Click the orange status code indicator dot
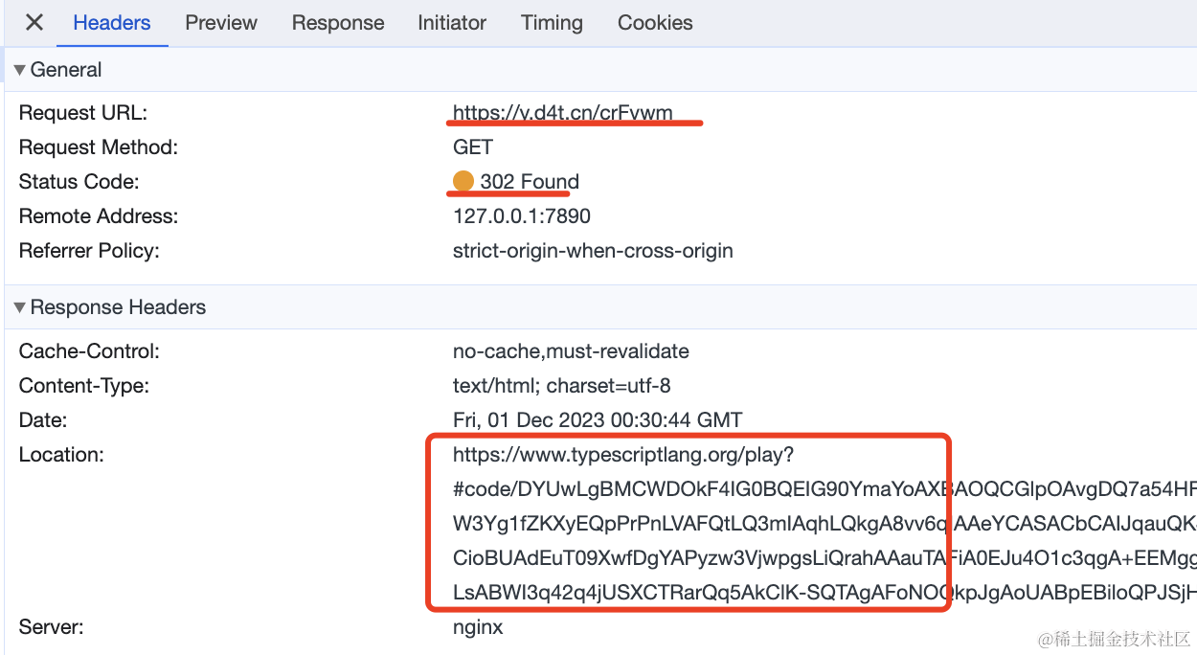Image resolution: width=1197 pixels, height=655 pixels. [463, 182]
